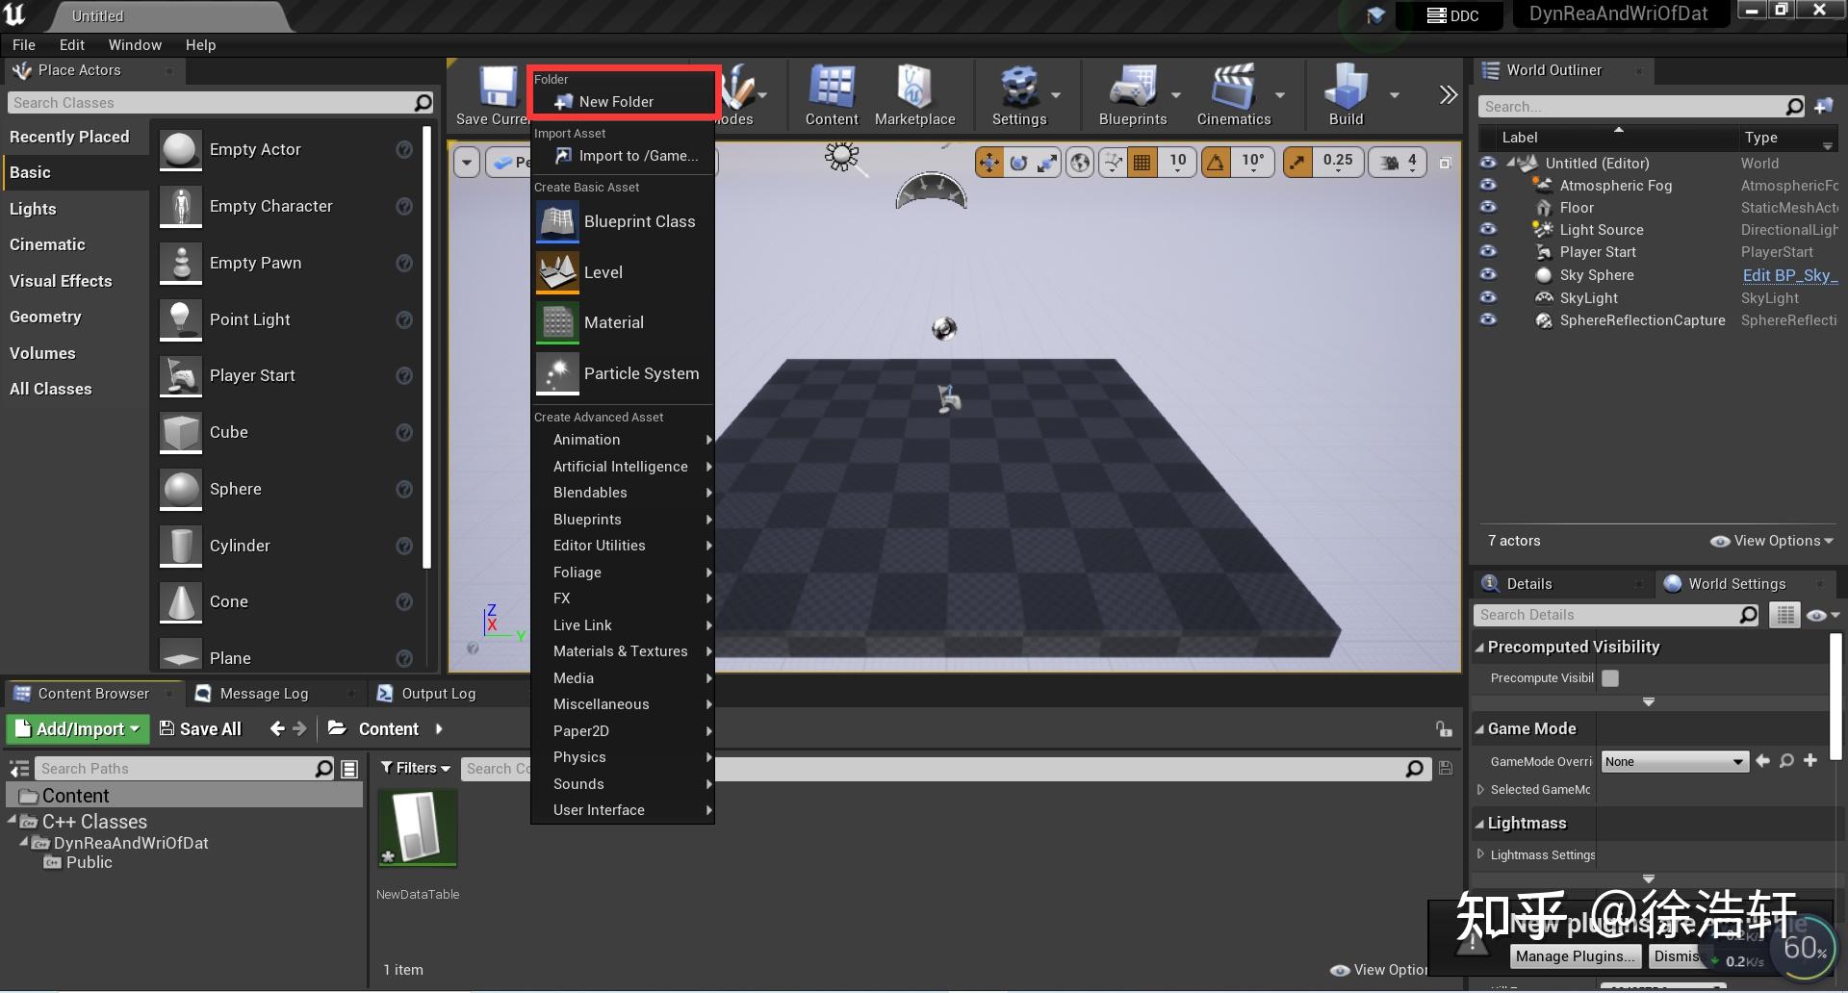Click the NewDataTable asset thumbnail
The image size is (1848, 993).
pyautogui.click(x=417, y=827)
